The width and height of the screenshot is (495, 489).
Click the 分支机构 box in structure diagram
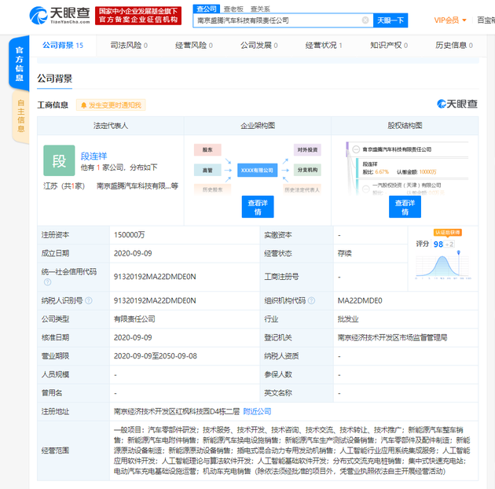click(x=307, y=170)
